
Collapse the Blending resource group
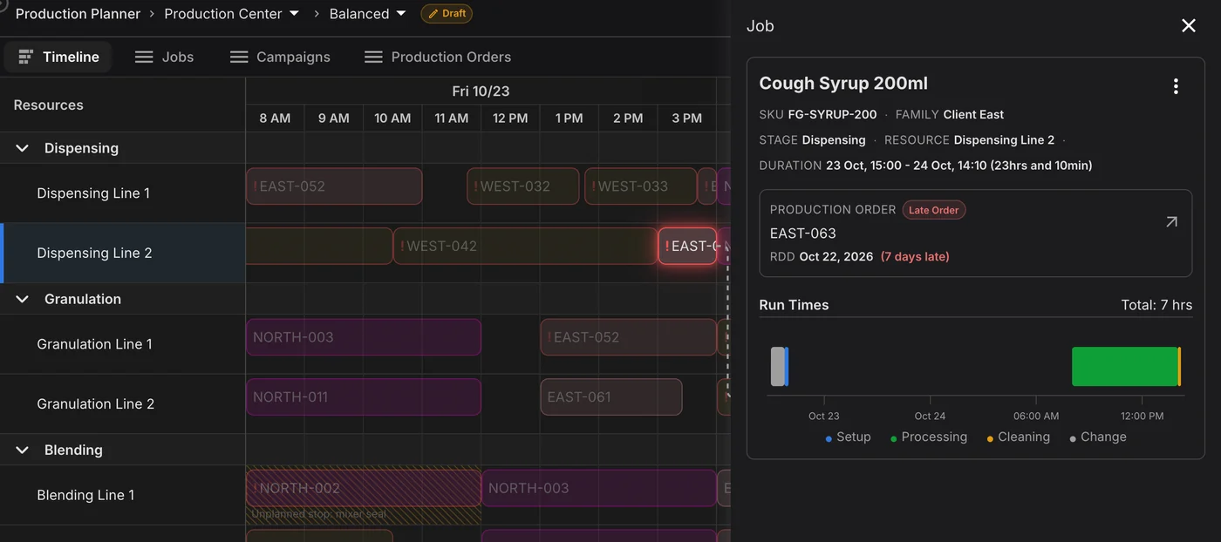point(23,450)
